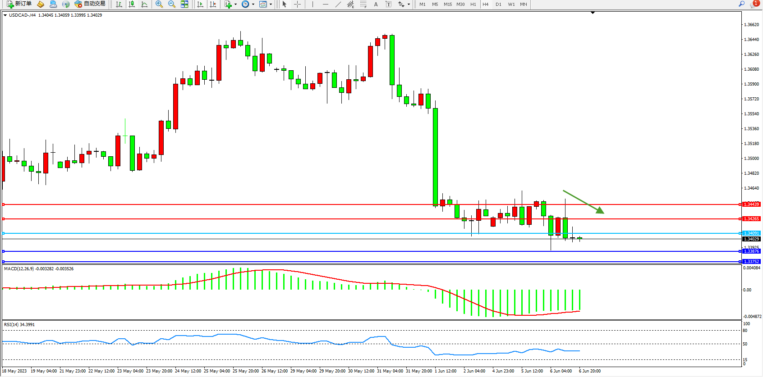Select the Fibonacci retracement tool
Viewport: 763px width, 377px height.
(x=363, y=4)
